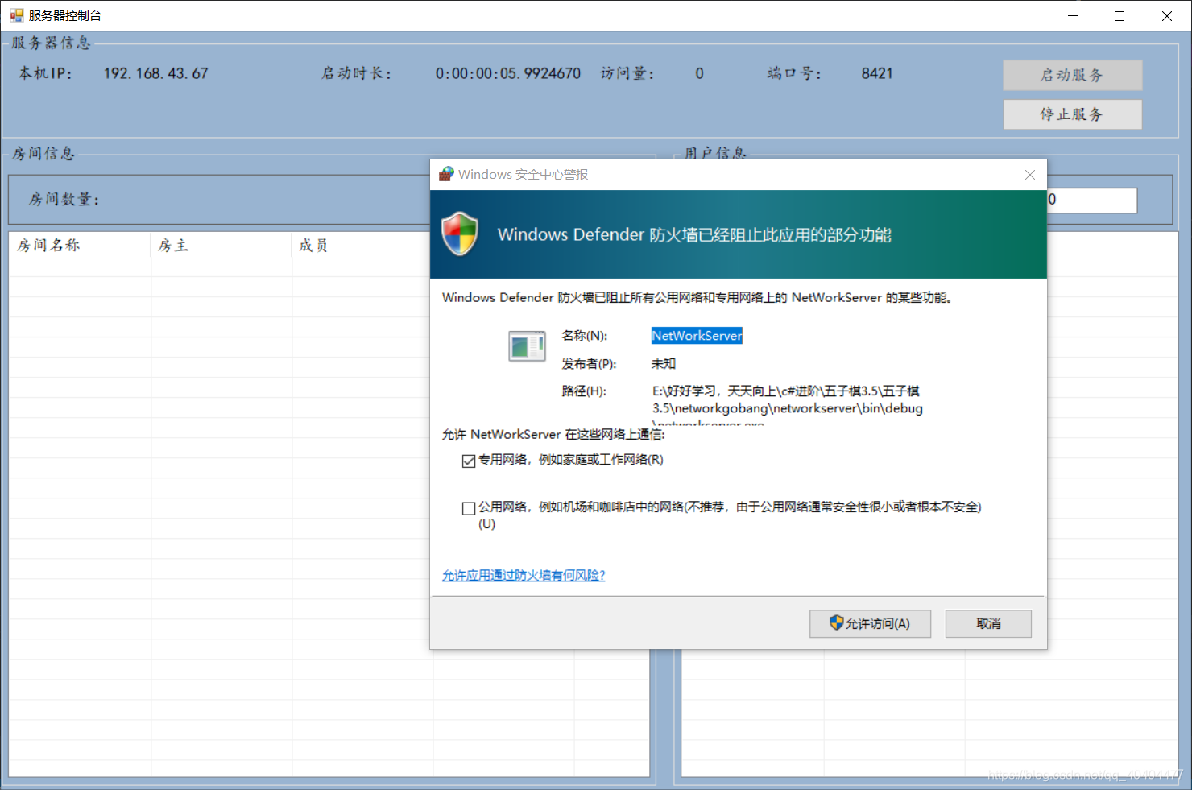Screen dimensions: 1192x790
Task: Minimize the 服务器控制台 window
Action: (x=1073, y=16)
